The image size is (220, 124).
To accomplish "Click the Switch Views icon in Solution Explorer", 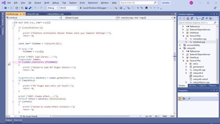I will coord(192,18).
